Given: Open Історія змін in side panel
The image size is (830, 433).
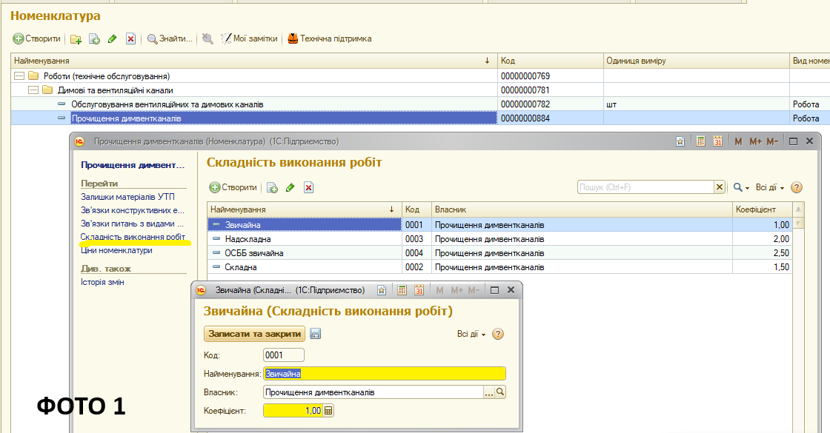Looking at the screenshot, I should [102, 282].
